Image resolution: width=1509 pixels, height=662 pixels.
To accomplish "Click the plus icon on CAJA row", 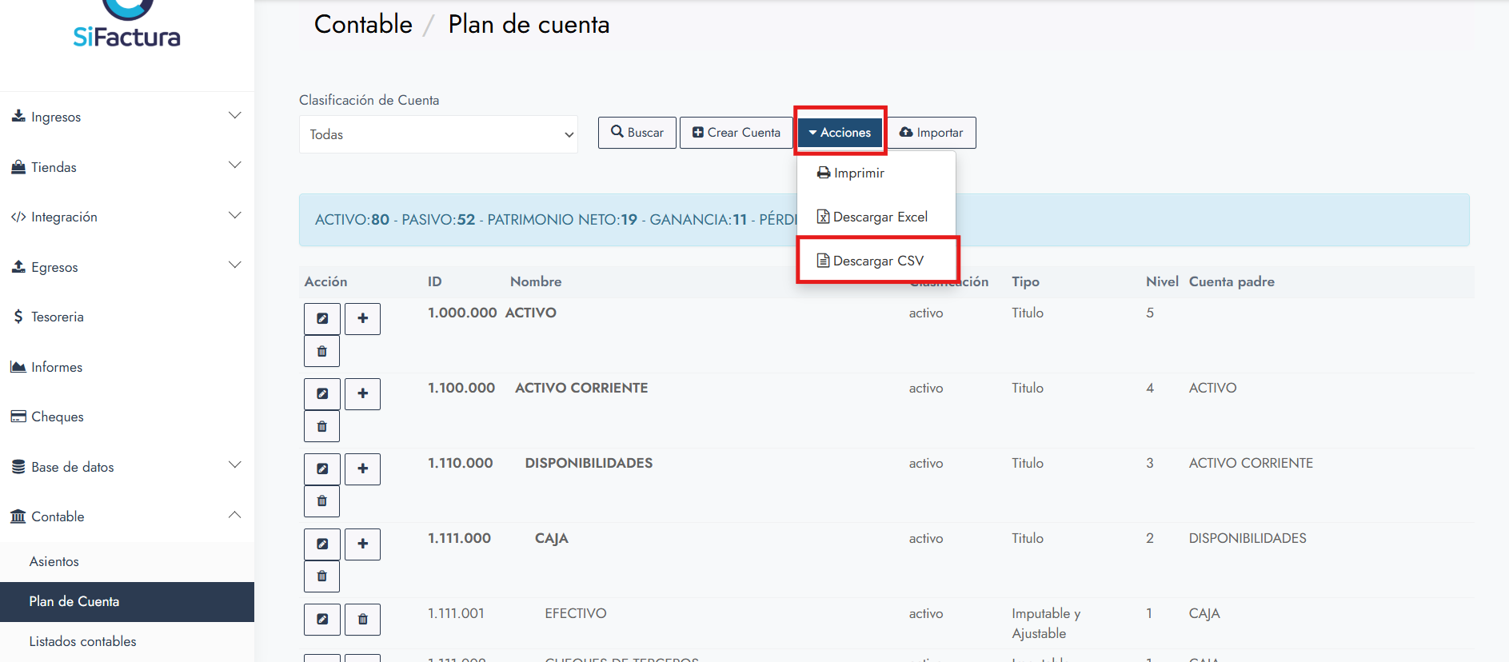I will [362, 544].
